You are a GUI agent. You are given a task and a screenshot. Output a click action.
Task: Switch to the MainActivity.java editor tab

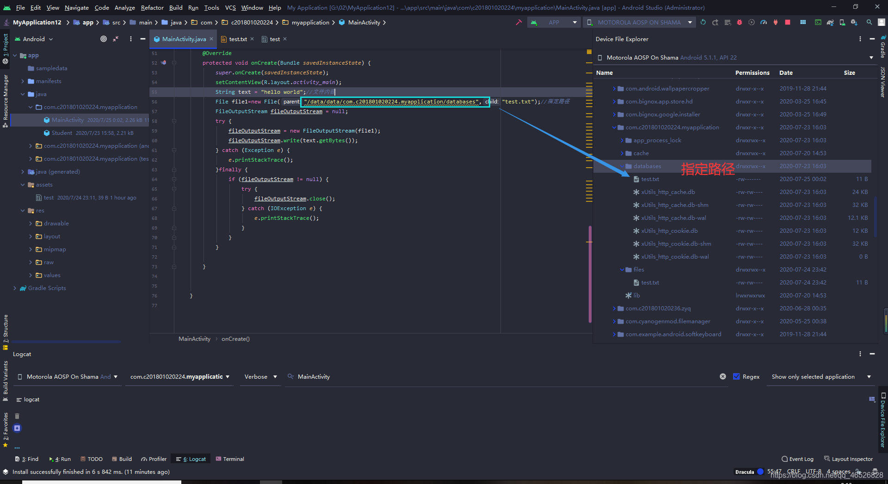coord(184,39)
